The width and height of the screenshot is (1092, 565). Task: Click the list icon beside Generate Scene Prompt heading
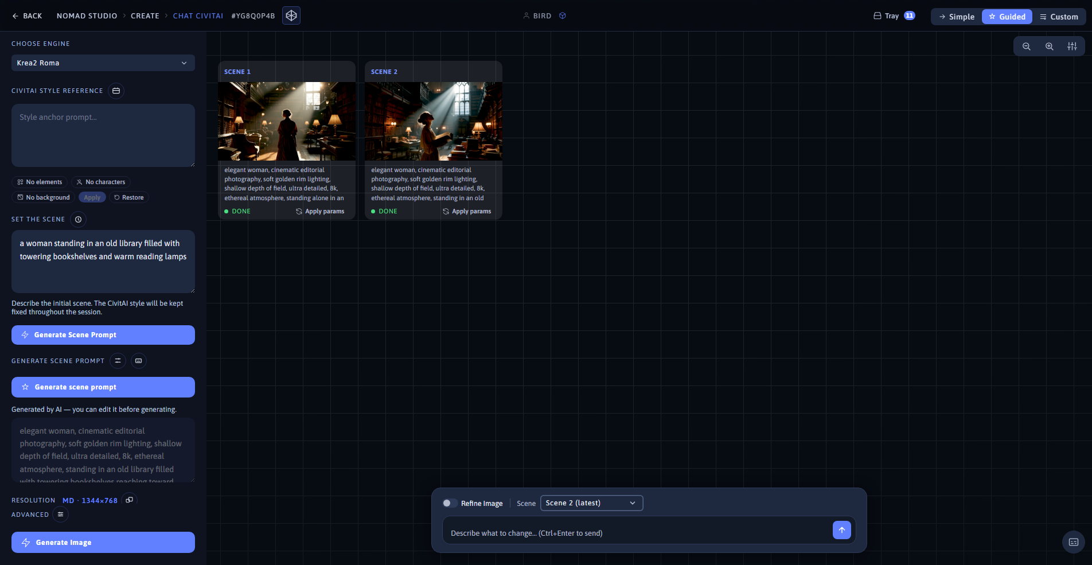tap(118, 361)
